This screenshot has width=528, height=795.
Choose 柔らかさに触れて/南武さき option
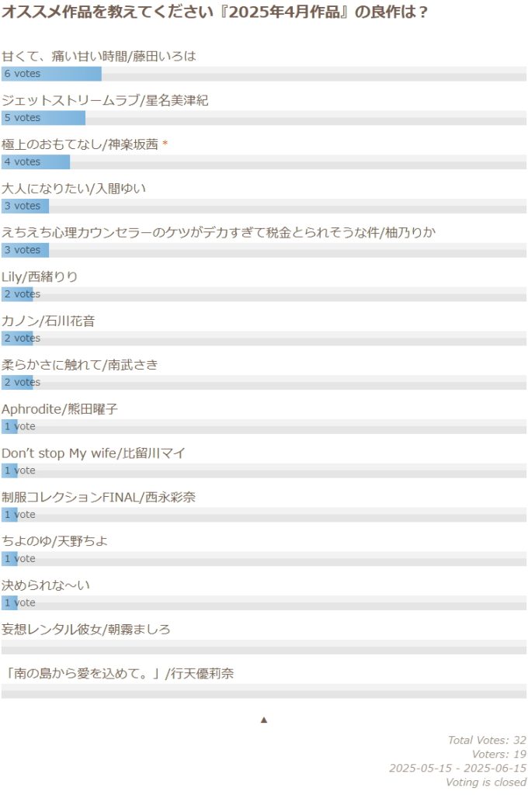coord(79,365)
